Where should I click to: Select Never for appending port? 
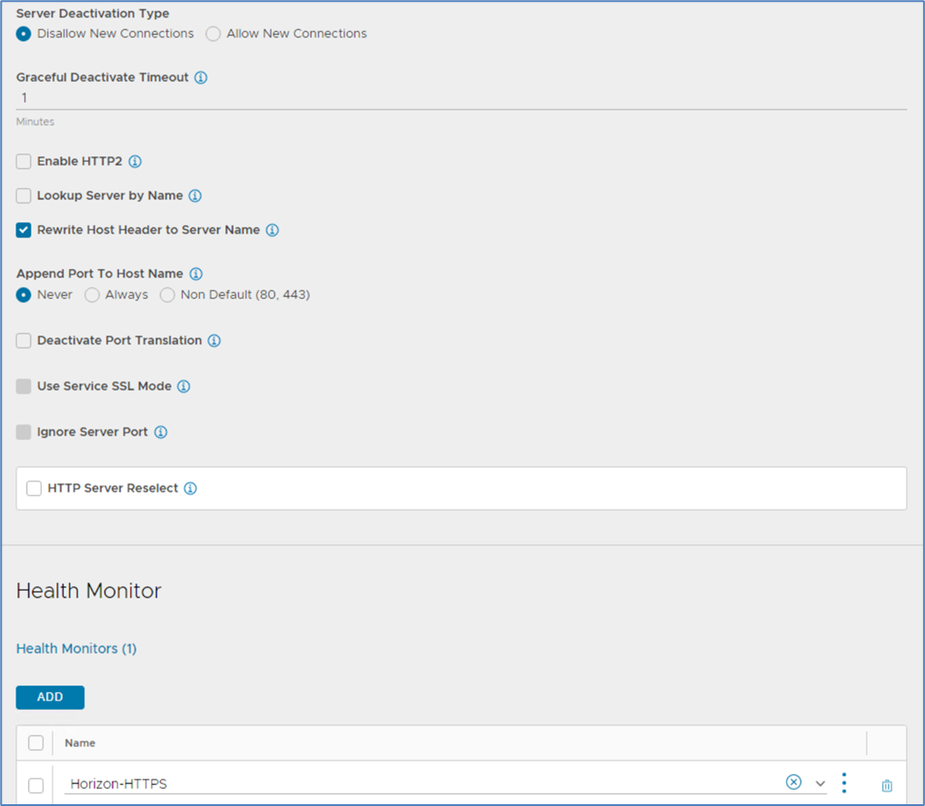[24, 295]
